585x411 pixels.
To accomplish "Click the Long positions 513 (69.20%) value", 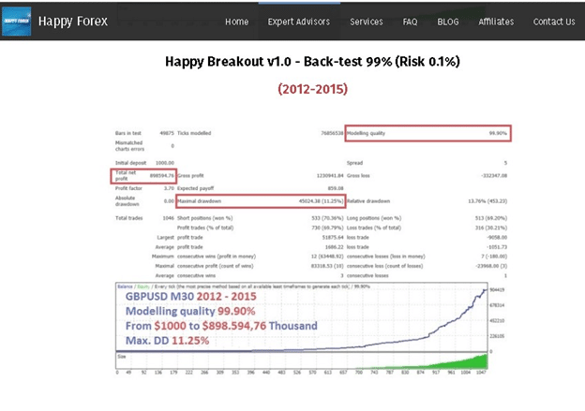I will (x=491, y=218).
